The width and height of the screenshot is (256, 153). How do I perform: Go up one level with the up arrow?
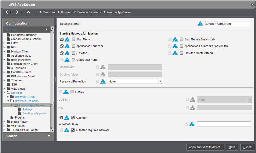click(x=28, y=12)
